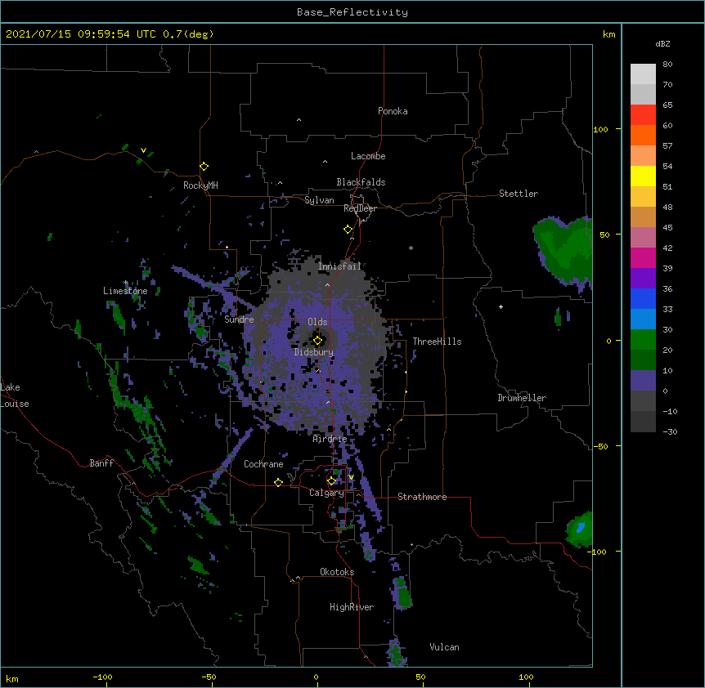Viewport: 705px width, 688px height.
Task: Click the blue-core echo cell near right edge
Action: 580,529
